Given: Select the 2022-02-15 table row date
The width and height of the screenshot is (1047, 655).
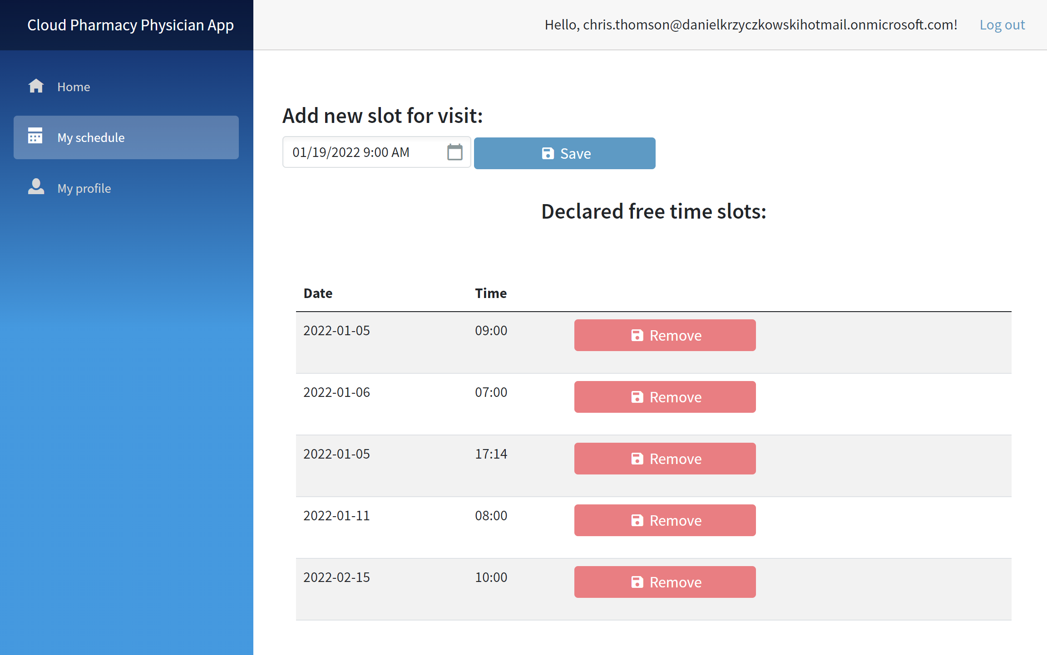Looking at the screenshot, I should click(336, 577).
